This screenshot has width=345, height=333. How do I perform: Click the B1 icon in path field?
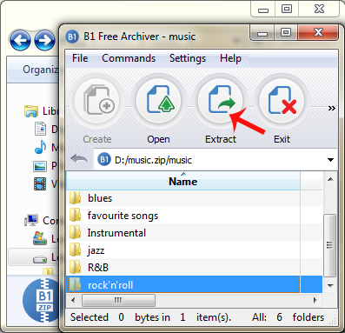(x=104, y=160)
